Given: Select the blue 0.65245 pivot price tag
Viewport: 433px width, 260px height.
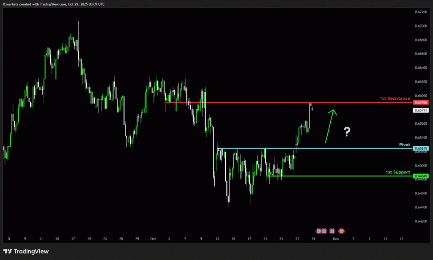Looking at the screenshot, I should pyautogui.click(x=421, y=148).
